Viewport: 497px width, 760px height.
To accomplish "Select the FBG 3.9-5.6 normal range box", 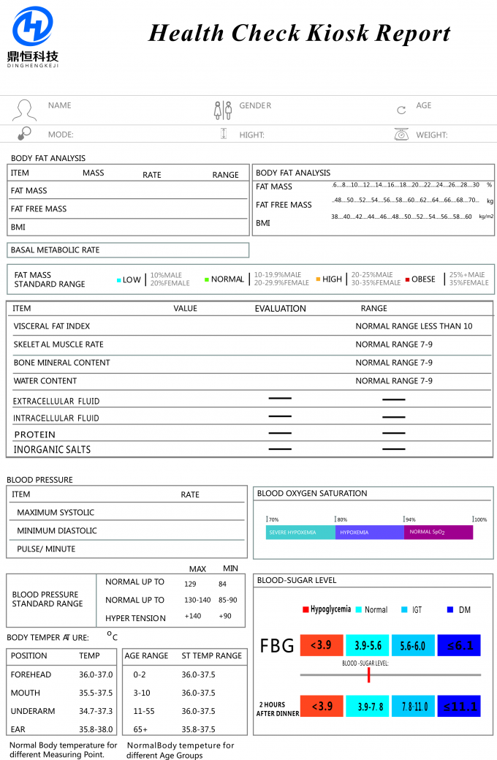I will [368, 645].
